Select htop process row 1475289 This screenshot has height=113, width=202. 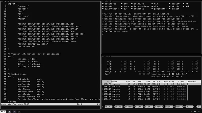151,87
